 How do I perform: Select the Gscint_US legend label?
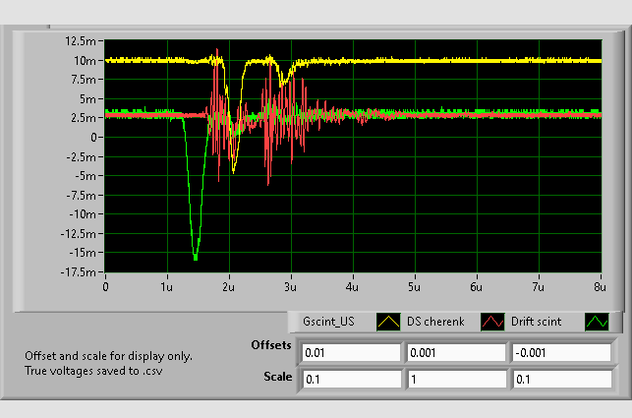tap(328, 322)
